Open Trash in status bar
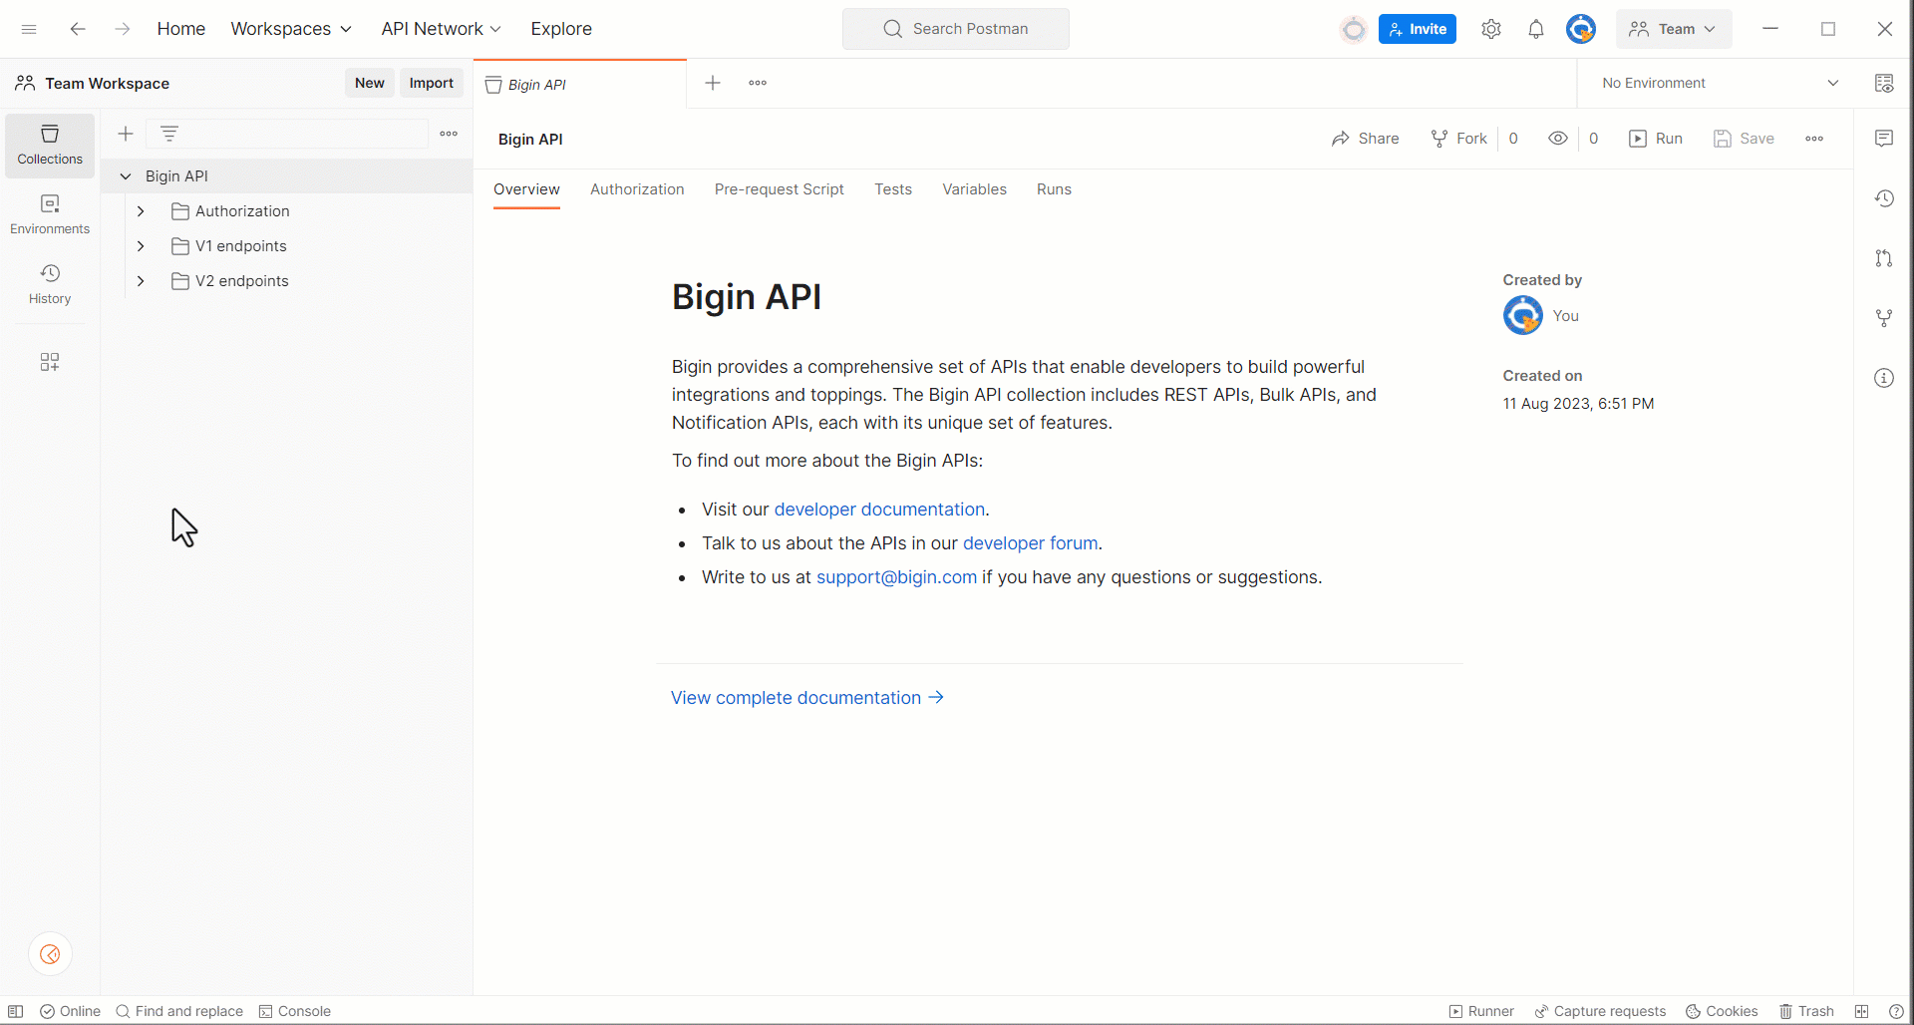The width and height of the screenshot is (1914, 1025). pyautogui.click(x=1806, y=1011)
